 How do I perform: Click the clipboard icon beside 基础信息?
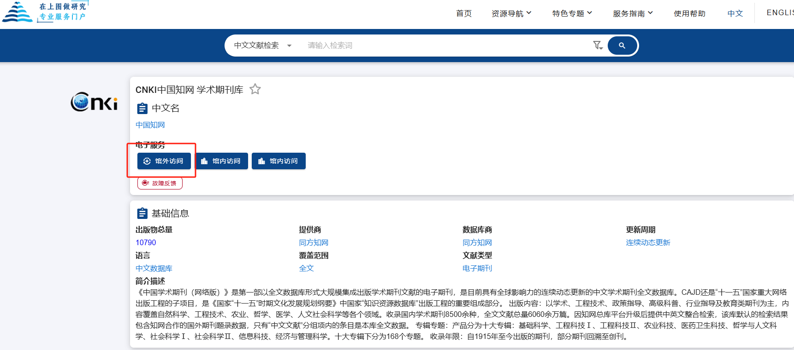[x=142, y=213]
